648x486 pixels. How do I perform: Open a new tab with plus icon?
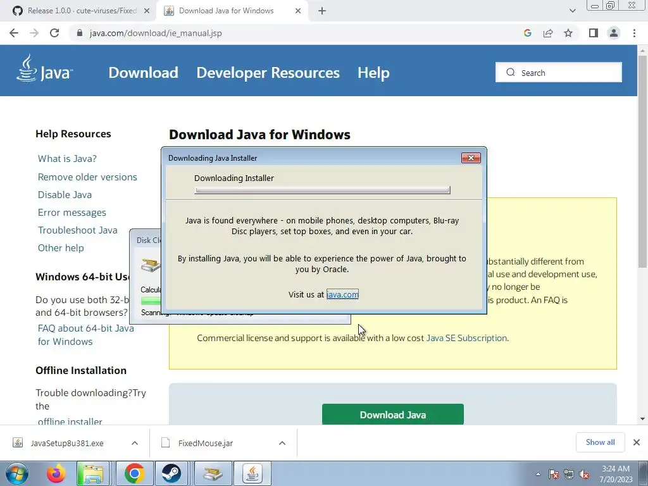click(322, 11)
